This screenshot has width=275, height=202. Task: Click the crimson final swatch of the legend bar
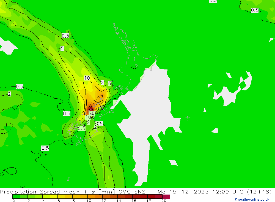pyautogui.click(x=166, y=196)
